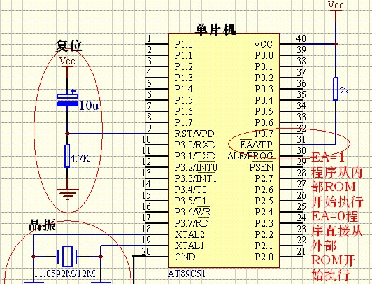
Task: Select the P0.0 pin label
Action: (264, 55)
